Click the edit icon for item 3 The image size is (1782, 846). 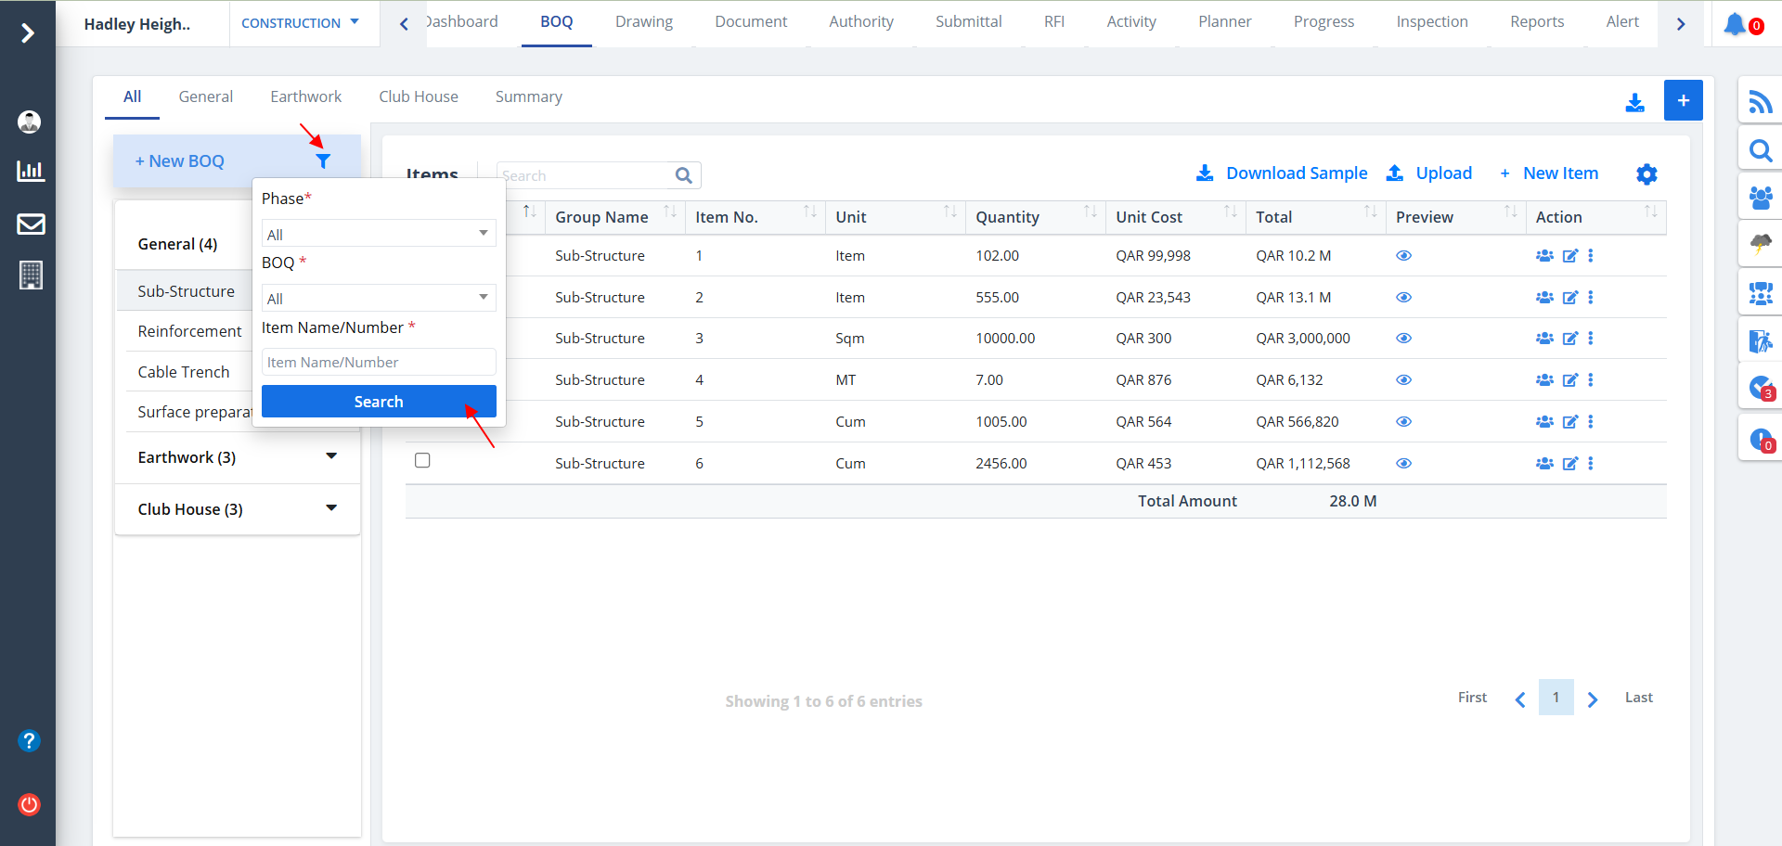pos(1569,339)
